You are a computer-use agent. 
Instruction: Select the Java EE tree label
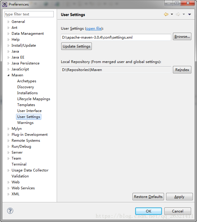(x=18, y=57)
